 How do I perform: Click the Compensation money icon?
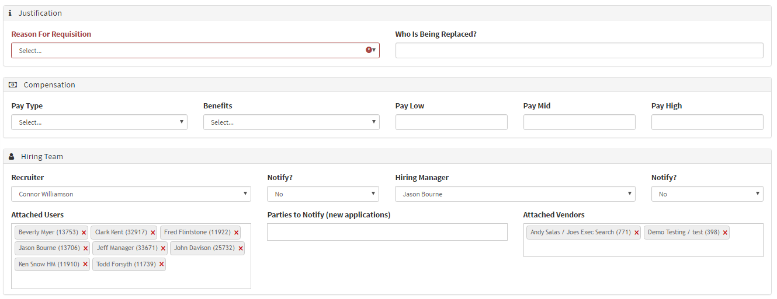(13, 85)
